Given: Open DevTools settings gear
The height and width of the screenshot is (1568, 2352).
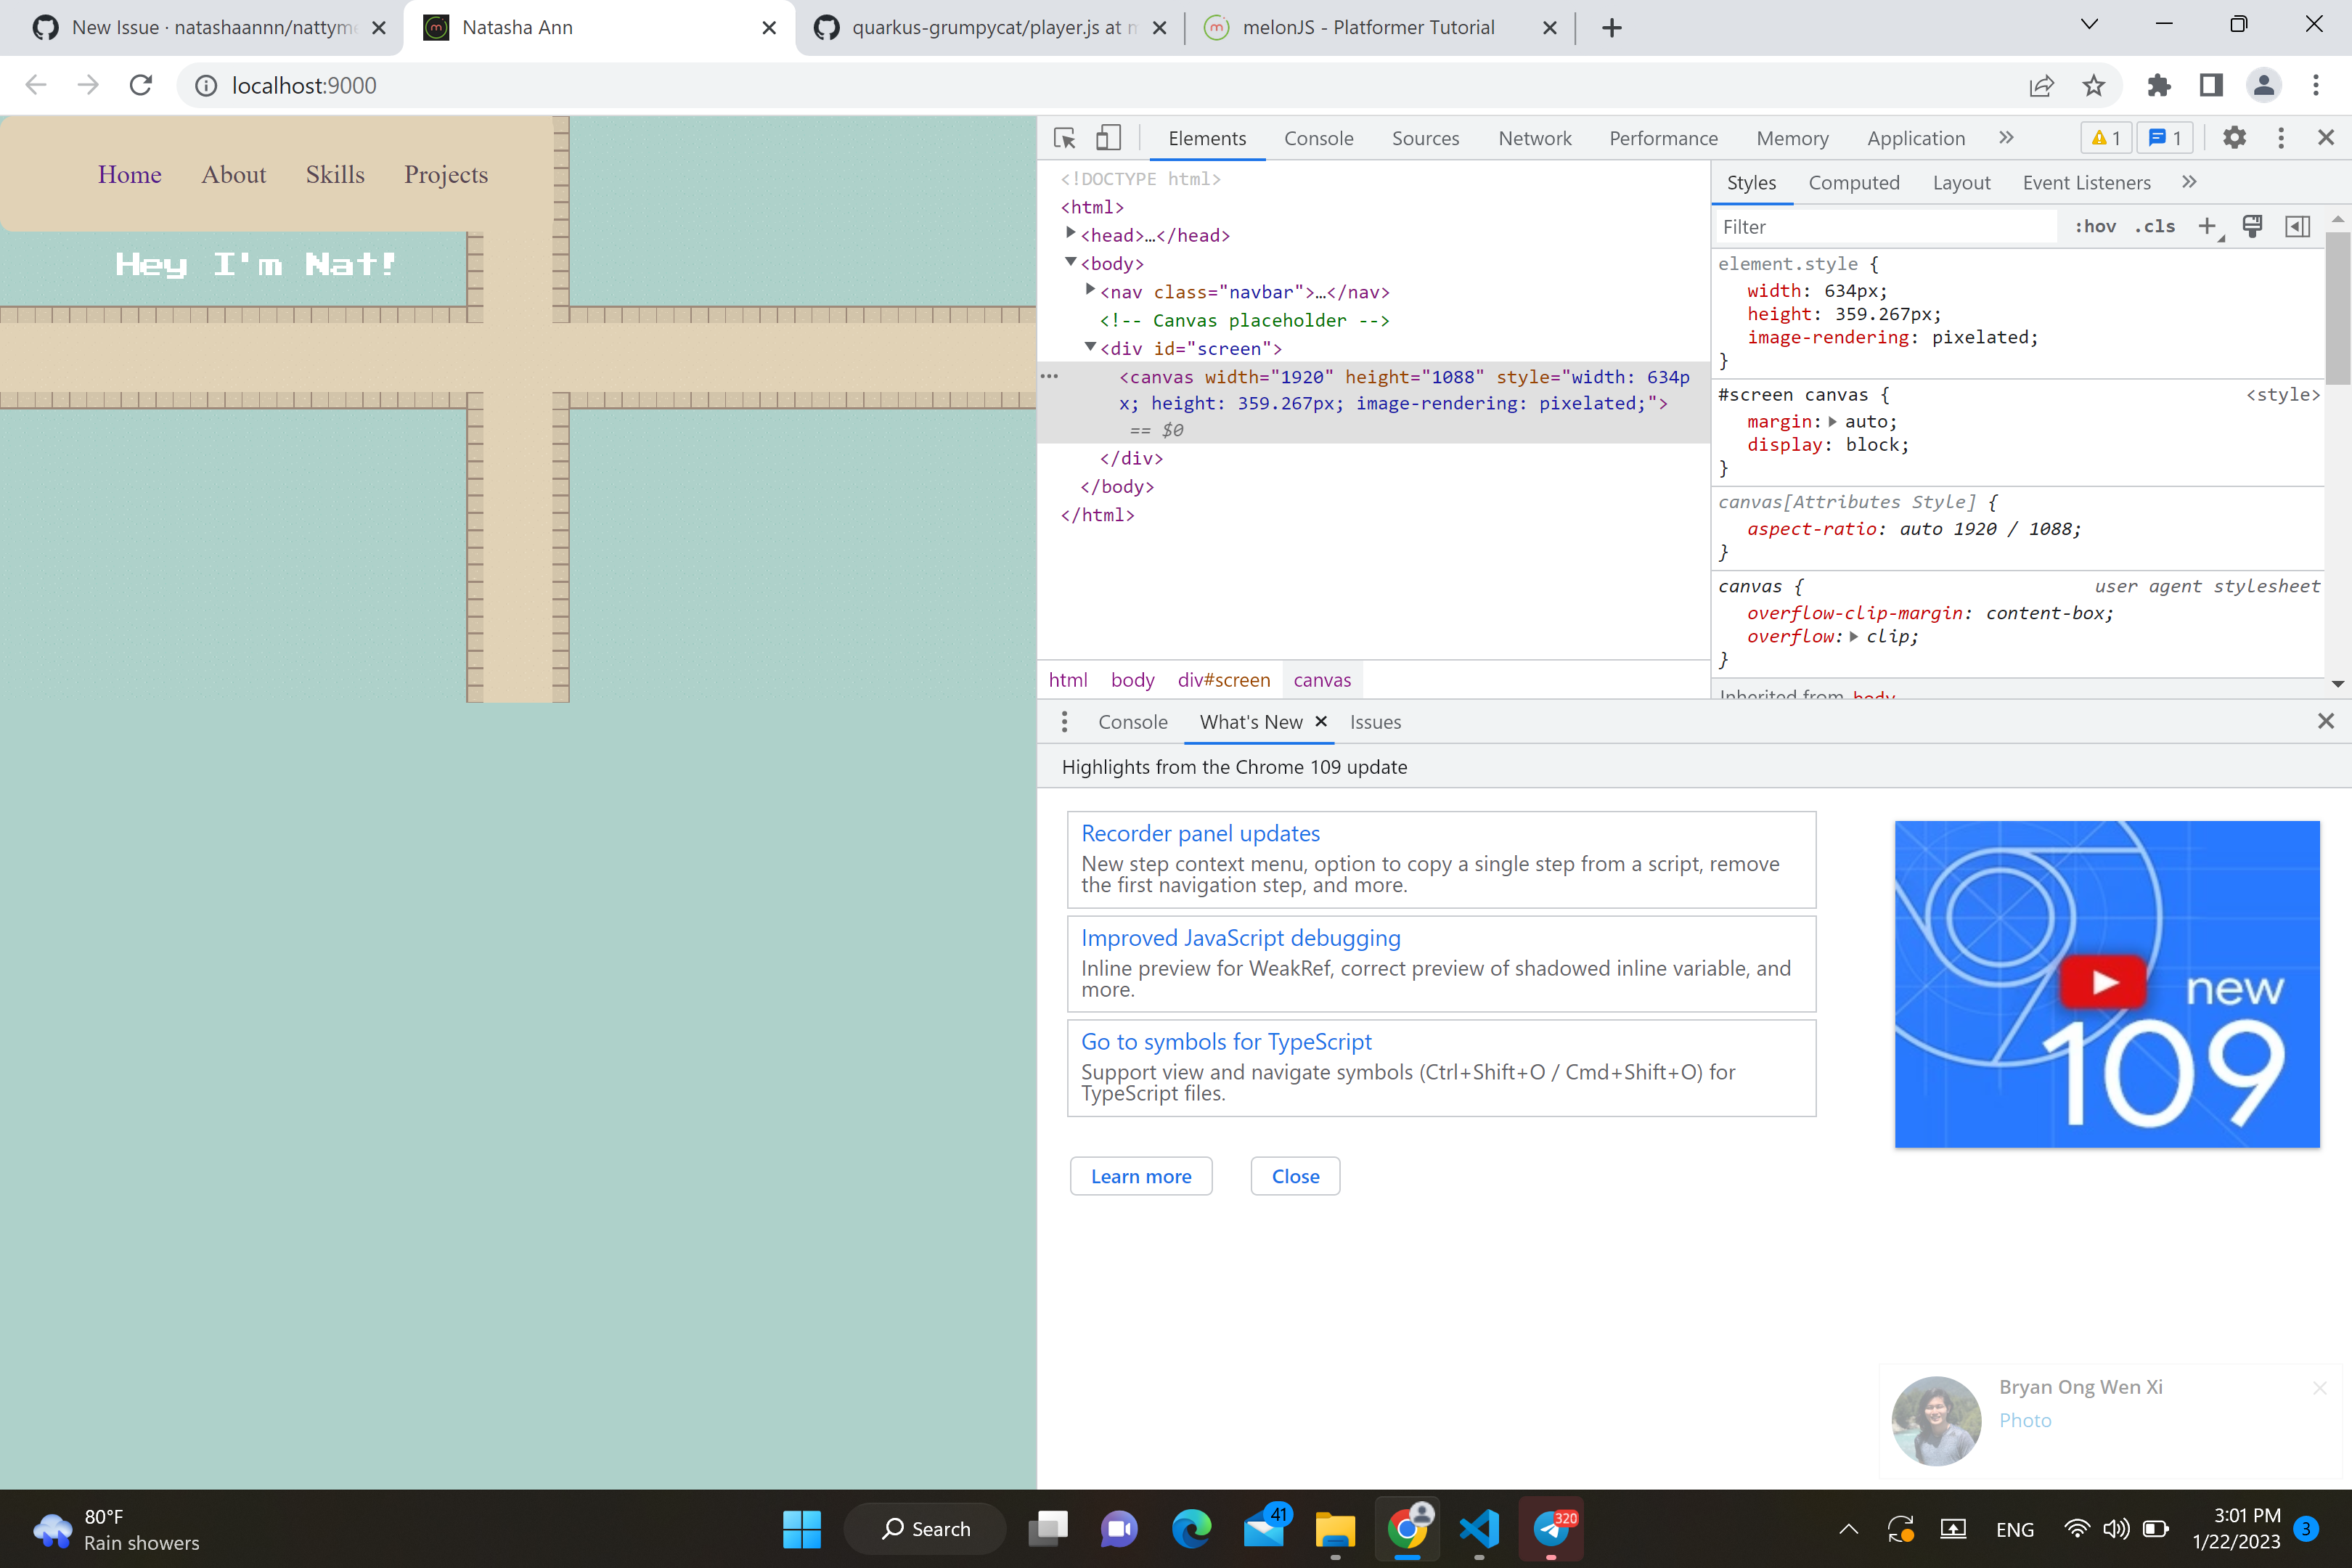Looking at the screenshot, I should coord(2234,138).
